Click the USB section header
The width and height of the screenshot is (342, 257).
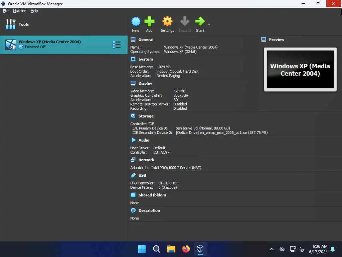coord(142,175)
